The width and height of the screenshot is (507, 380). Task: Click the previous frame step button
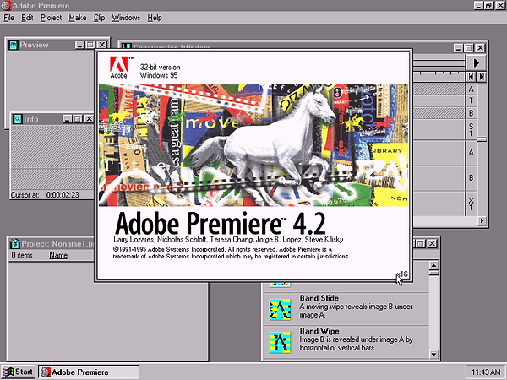[472, 77]
